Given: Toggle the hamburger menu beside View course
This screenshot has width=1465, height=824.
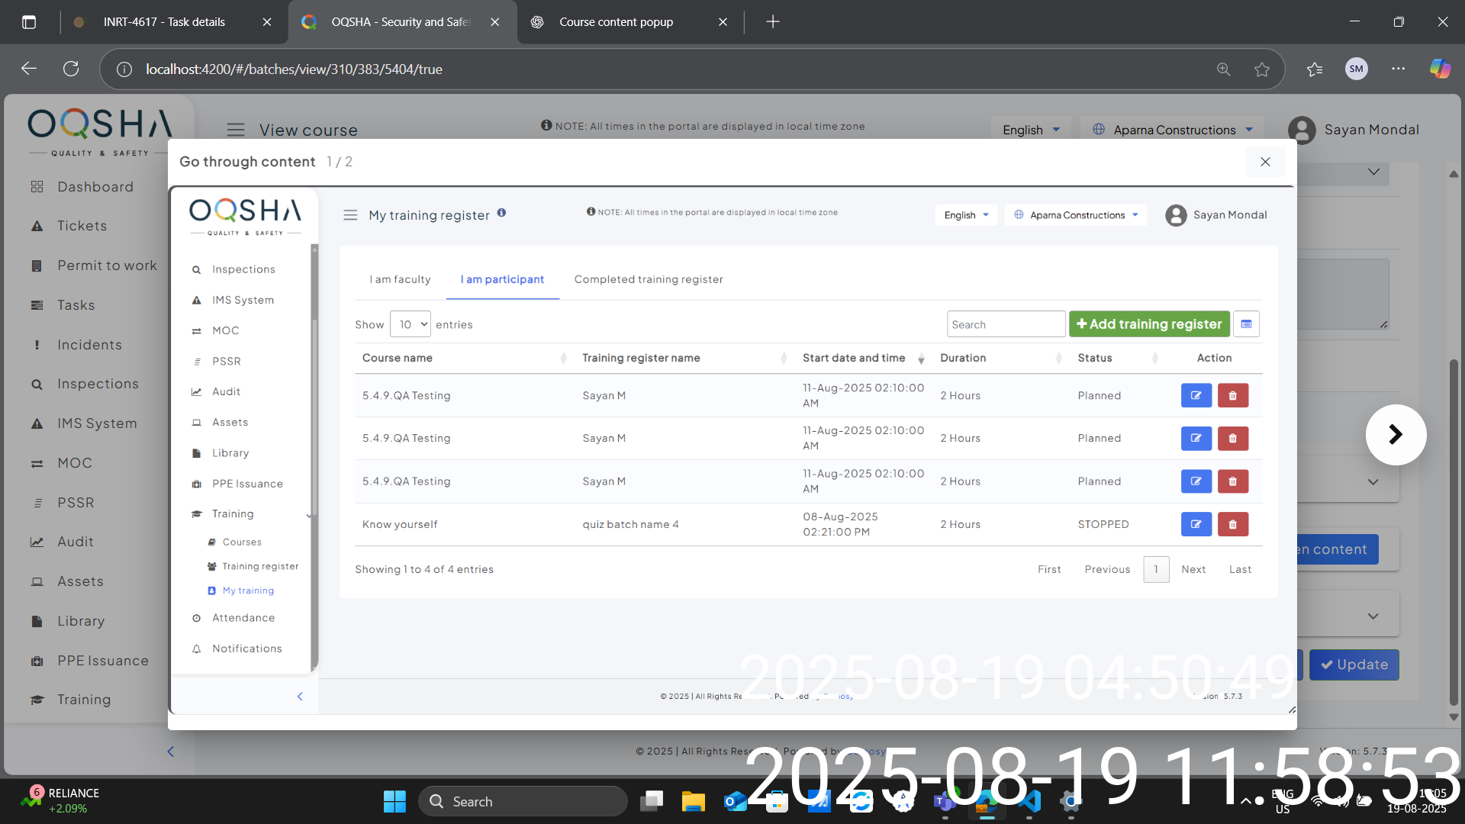Looking at the screenshot, I should tap(236, 130).
